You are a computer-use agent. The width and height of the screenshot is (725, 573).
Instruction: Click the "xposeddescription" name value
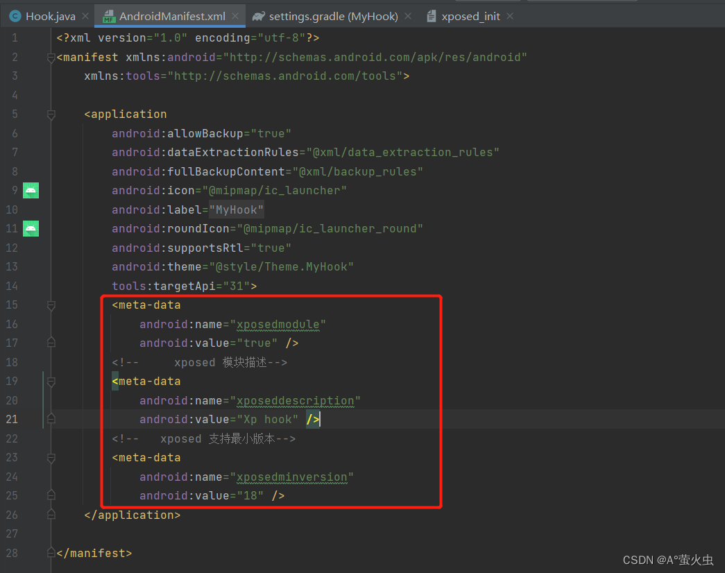pos(295,401)
